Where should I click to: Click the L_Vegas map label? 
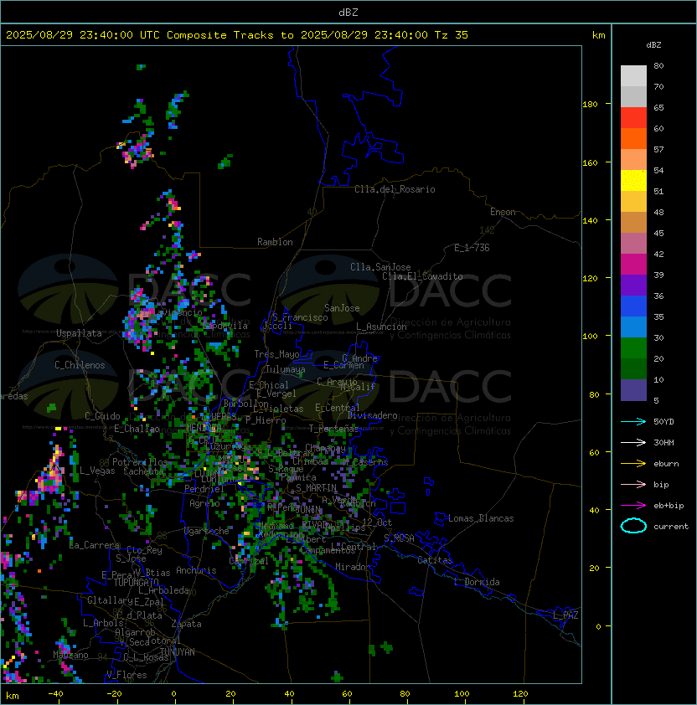pyautogui.click(x=97, y=471)
